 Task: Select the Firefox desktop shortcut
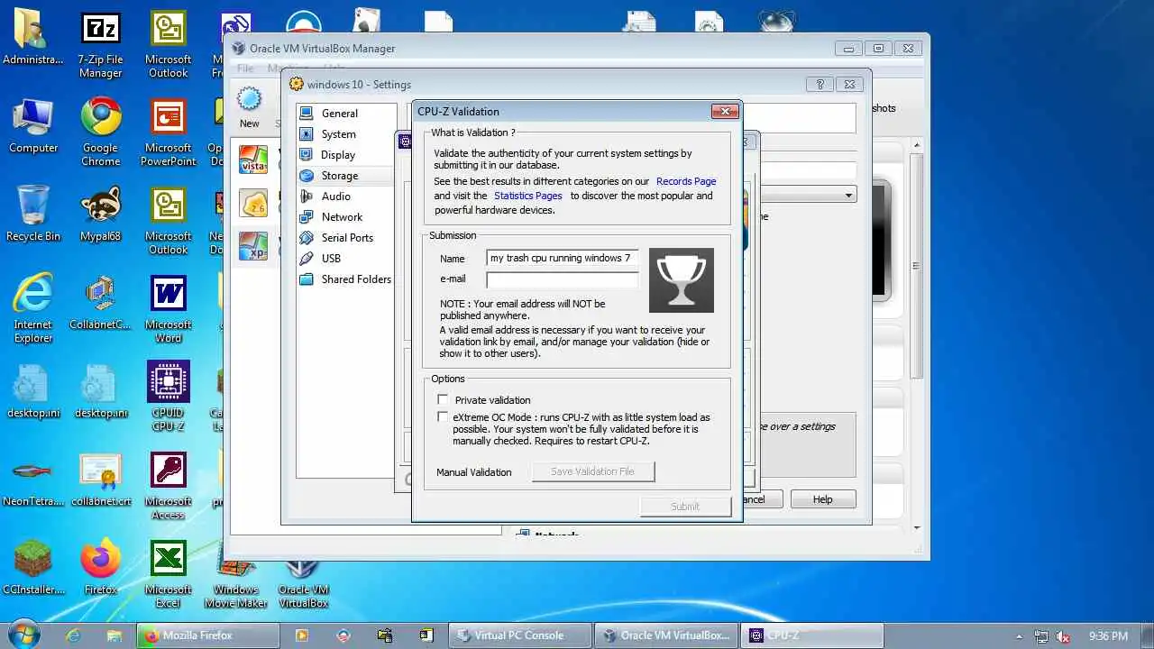(100, 568)
